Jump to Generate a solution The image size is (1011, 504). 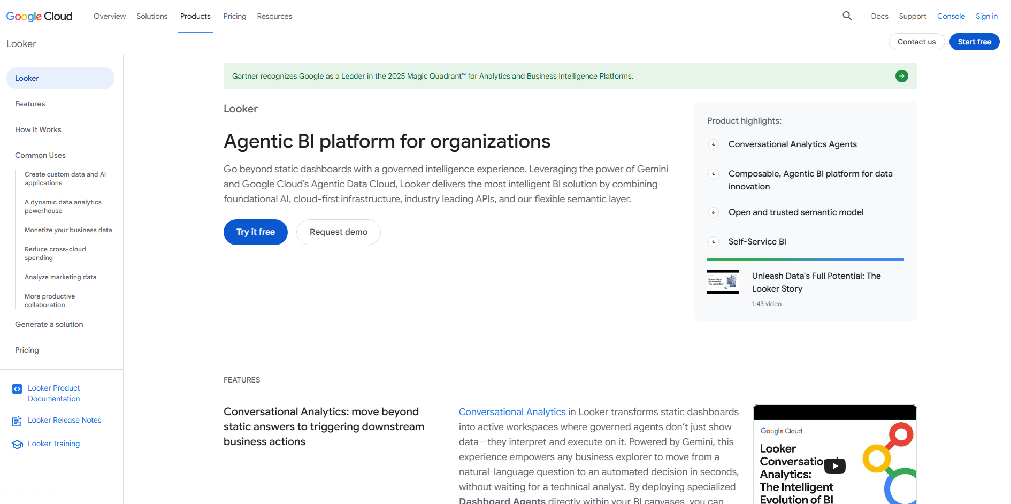coord(49,324)
